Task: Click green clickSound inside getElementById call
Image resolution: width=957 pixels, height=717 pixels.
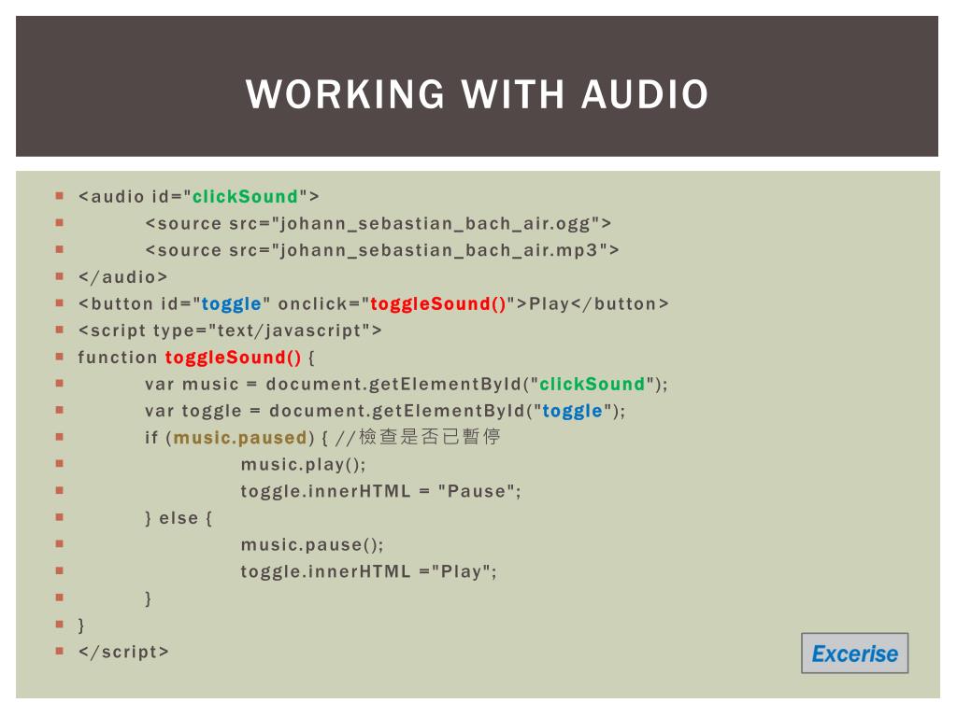Action: tap(592, 384)
